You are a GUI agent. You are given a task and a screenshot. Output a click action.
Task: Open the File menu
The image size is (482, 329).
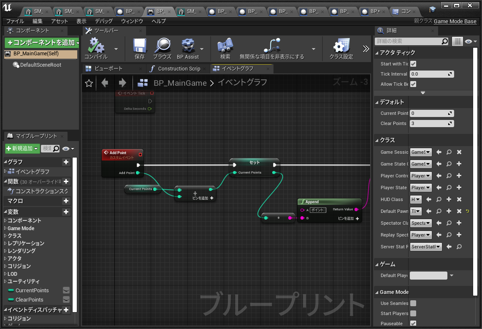pyautogui.click(x=15, y=21)
